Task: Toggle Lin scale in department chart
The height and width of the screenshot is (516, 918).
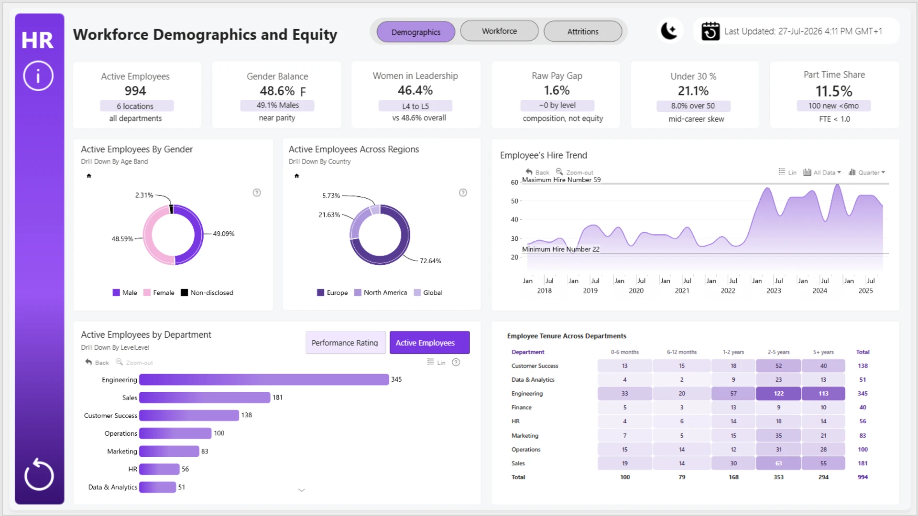Action: (x=437, y=363)
